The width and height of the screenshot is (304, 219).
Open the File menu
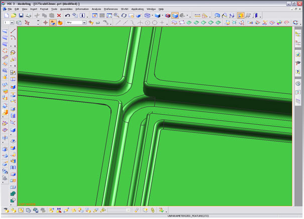(10, 9)
